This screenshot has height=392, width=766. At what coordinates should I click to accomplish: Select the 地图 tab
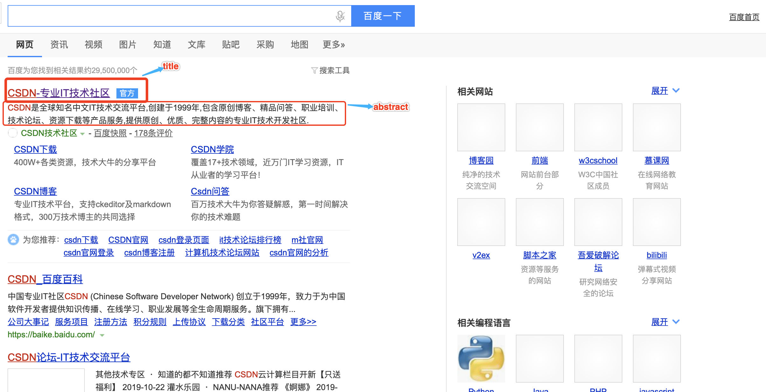tap(300, 44)
